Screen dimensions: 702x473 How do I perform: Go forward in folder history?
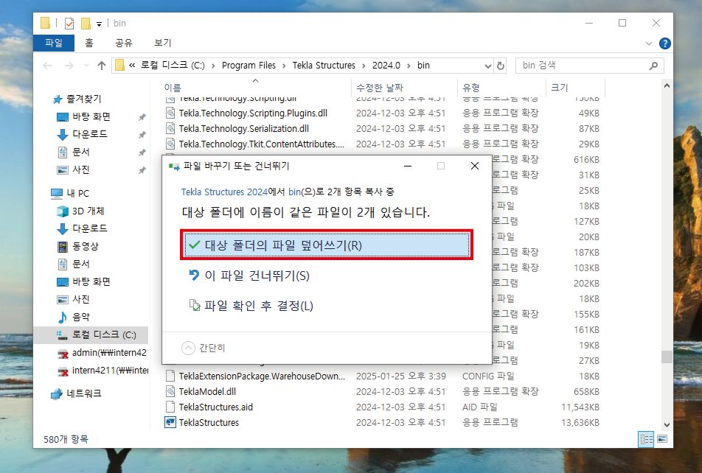click(69, 66)
